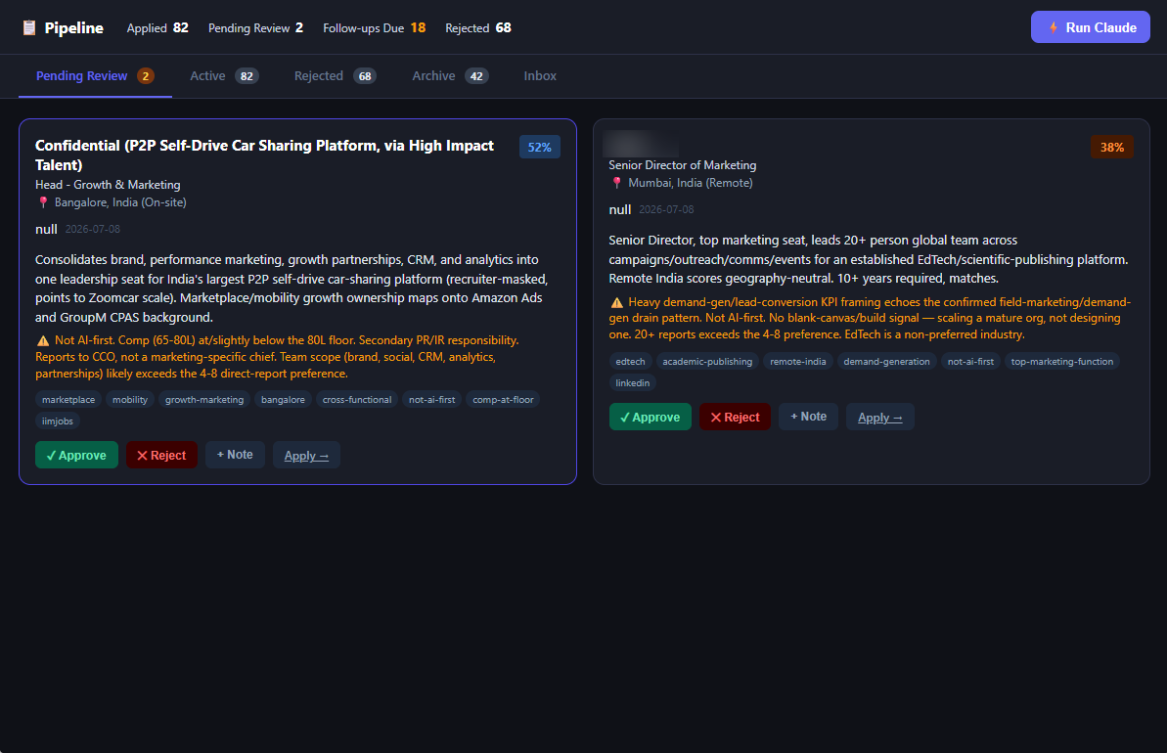
Task: Click the mobility tag
Action: [x=130, y=400]
